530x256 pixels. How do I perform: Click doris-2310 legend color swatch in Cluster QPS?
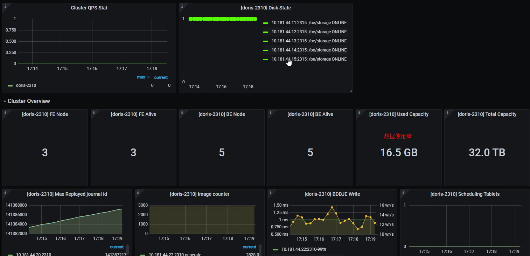coord(10,85)
